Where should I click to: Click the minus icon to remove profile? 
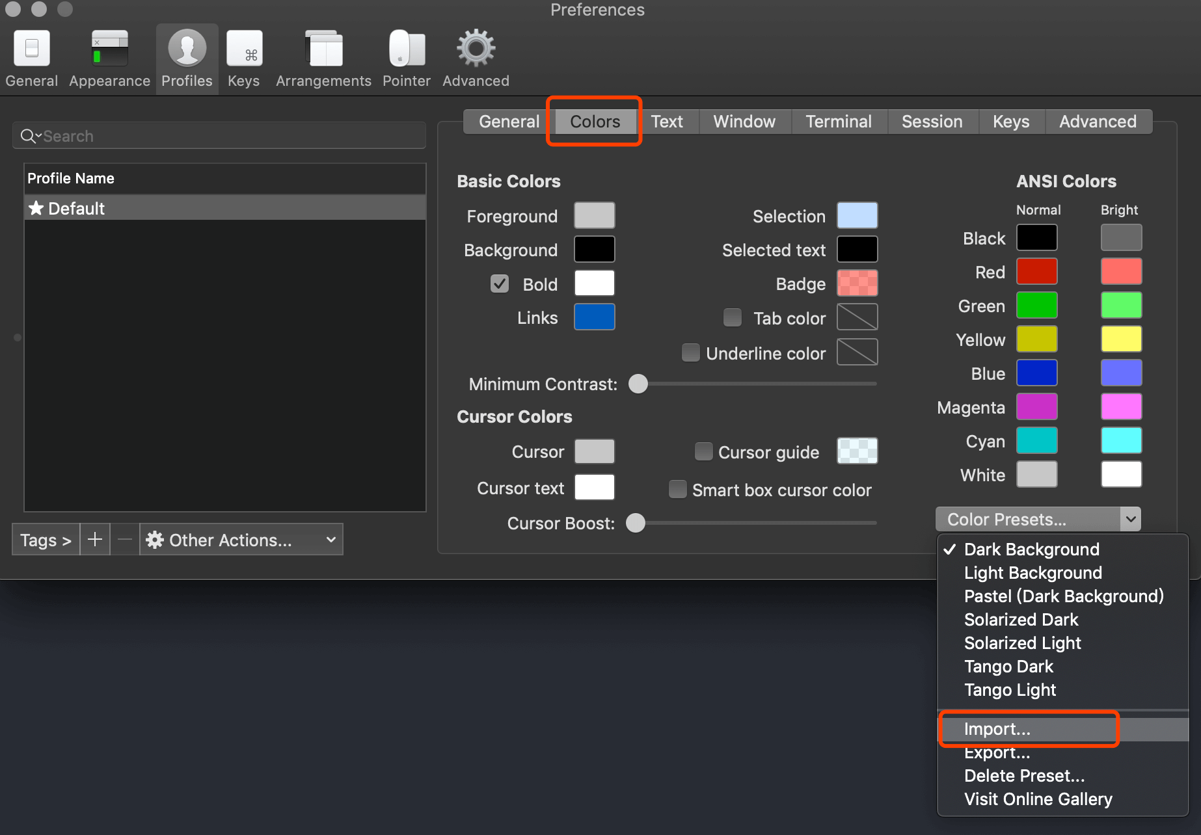pyautogui.click(x=125, y=540)
